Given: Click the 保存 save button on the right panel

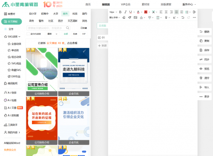Looking at the screenshot, I should [x=204, y=50].
